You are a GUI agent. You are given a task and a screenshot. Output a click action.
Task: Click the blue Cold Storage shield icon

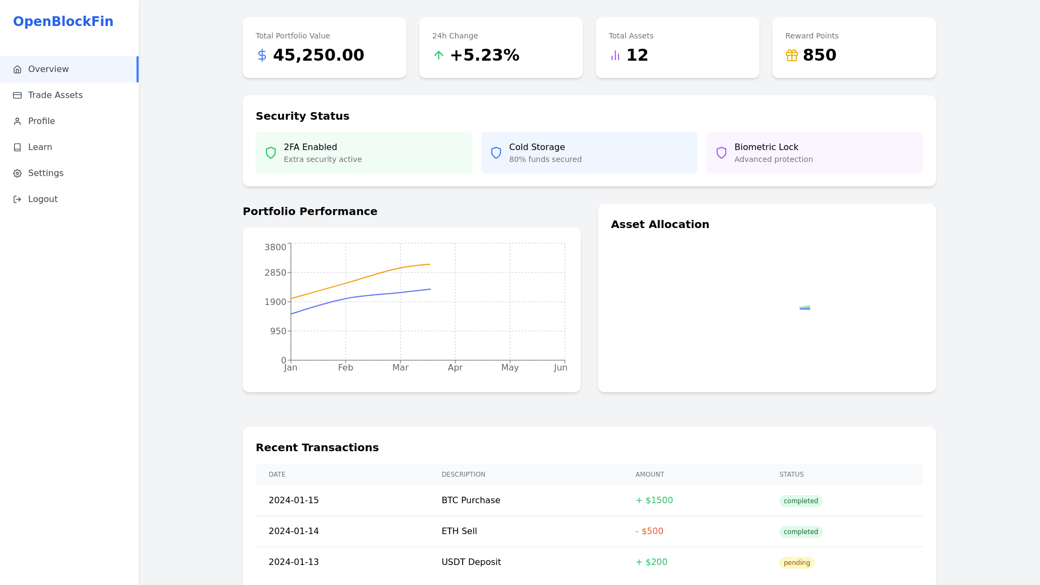[496, 153]
